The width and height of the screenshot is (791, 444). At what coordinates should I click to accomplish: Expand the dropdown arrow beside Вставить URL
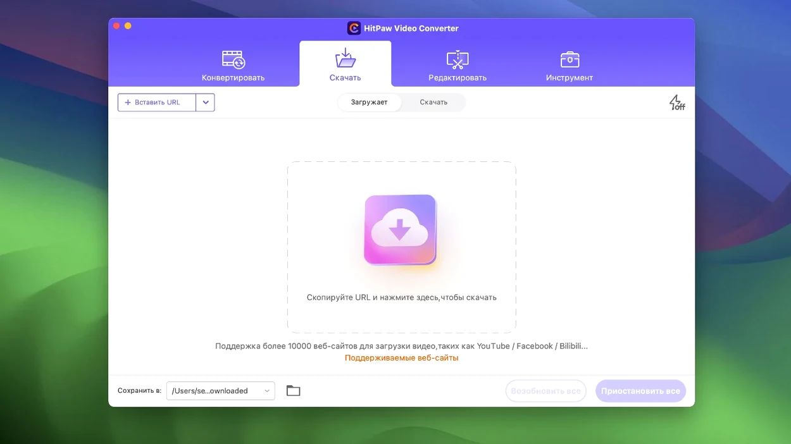pyautogui.click(x=206, y=102)
